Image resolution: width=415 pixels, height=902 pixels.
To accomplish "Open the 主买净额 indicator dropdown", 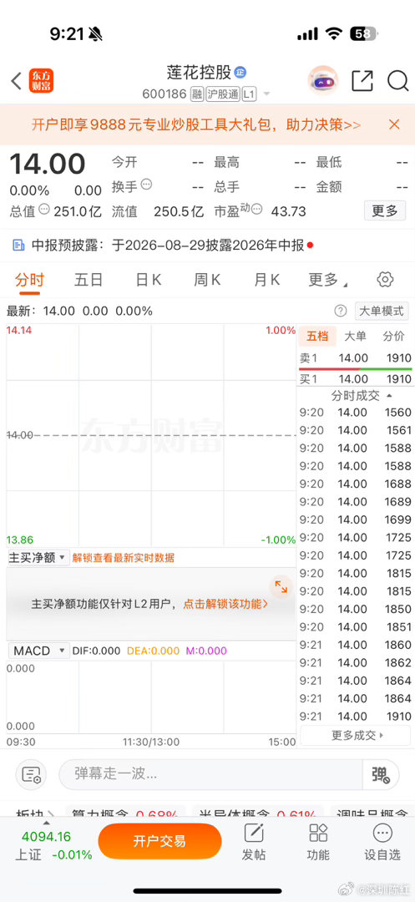I will point(38,557).
